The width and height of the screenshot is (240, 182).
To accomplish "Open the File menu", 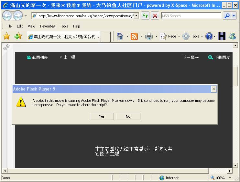I will tap(9, 26).
